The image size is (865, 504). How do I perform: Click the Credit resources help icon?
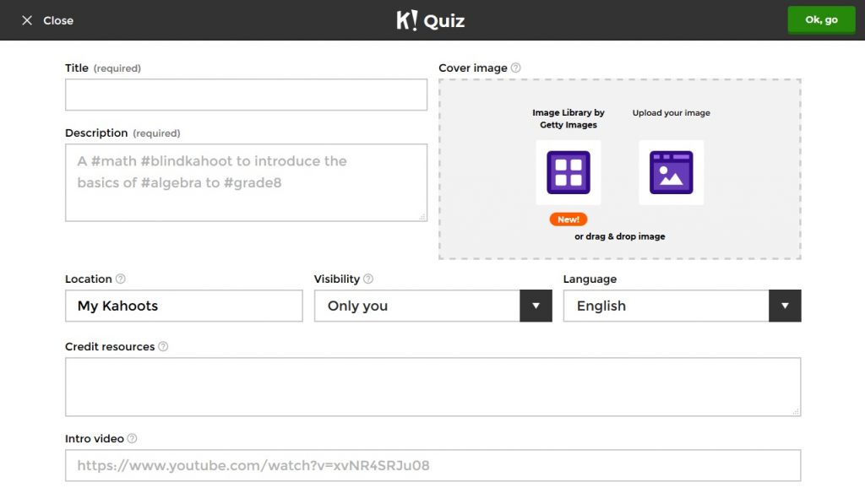click(x=163, y=347)
